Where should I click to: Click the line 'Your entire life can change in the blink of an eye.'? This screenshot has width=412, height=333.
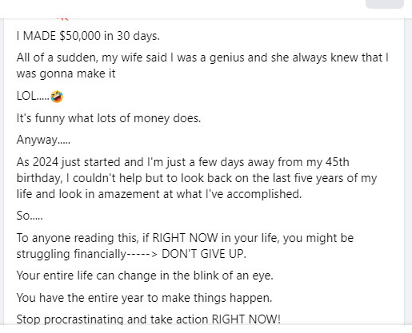tap(145, 276)
